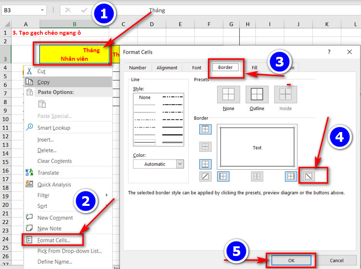Switch to the Alignment tab
Viewport: 361px width, 269px height.
click(167, 67)
